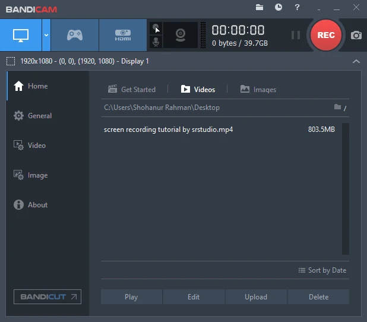Screen dimensions: 367x322
Task: Toggle microphone recording
Action: tap(156, 42)
